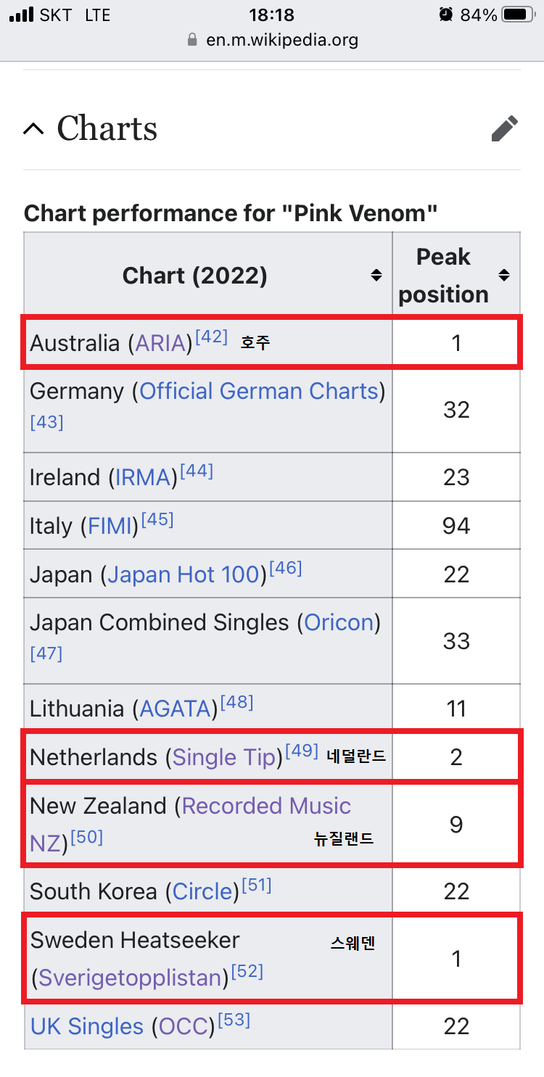
Task: Open the Official German Charts link
Action: pyautogui.click(x=259, y=392)
